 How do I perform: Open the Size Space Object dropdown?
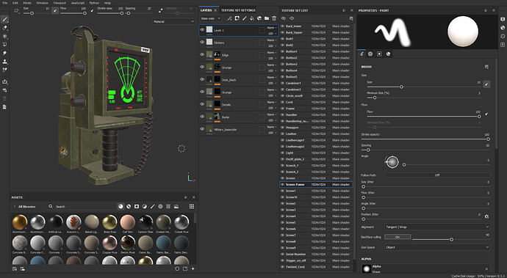pos(437,247)
